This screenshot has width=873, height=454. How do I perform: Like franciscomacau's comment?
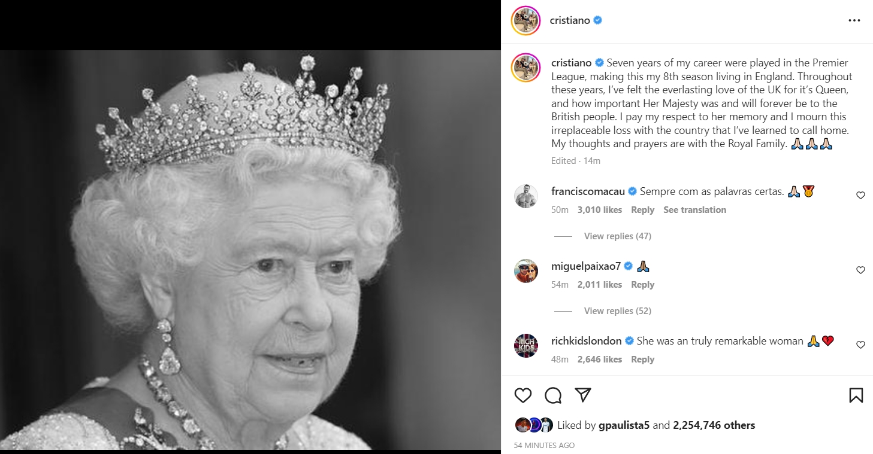860,195
